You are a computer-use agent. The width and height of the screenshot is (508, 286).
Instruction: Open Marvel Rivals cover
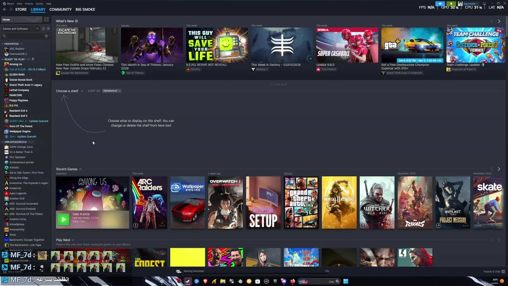tap(415, 203)
